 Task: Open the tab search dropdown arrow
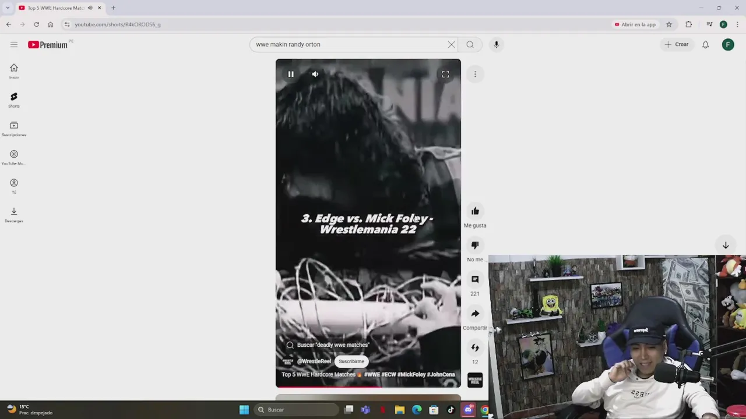[8, 8]
